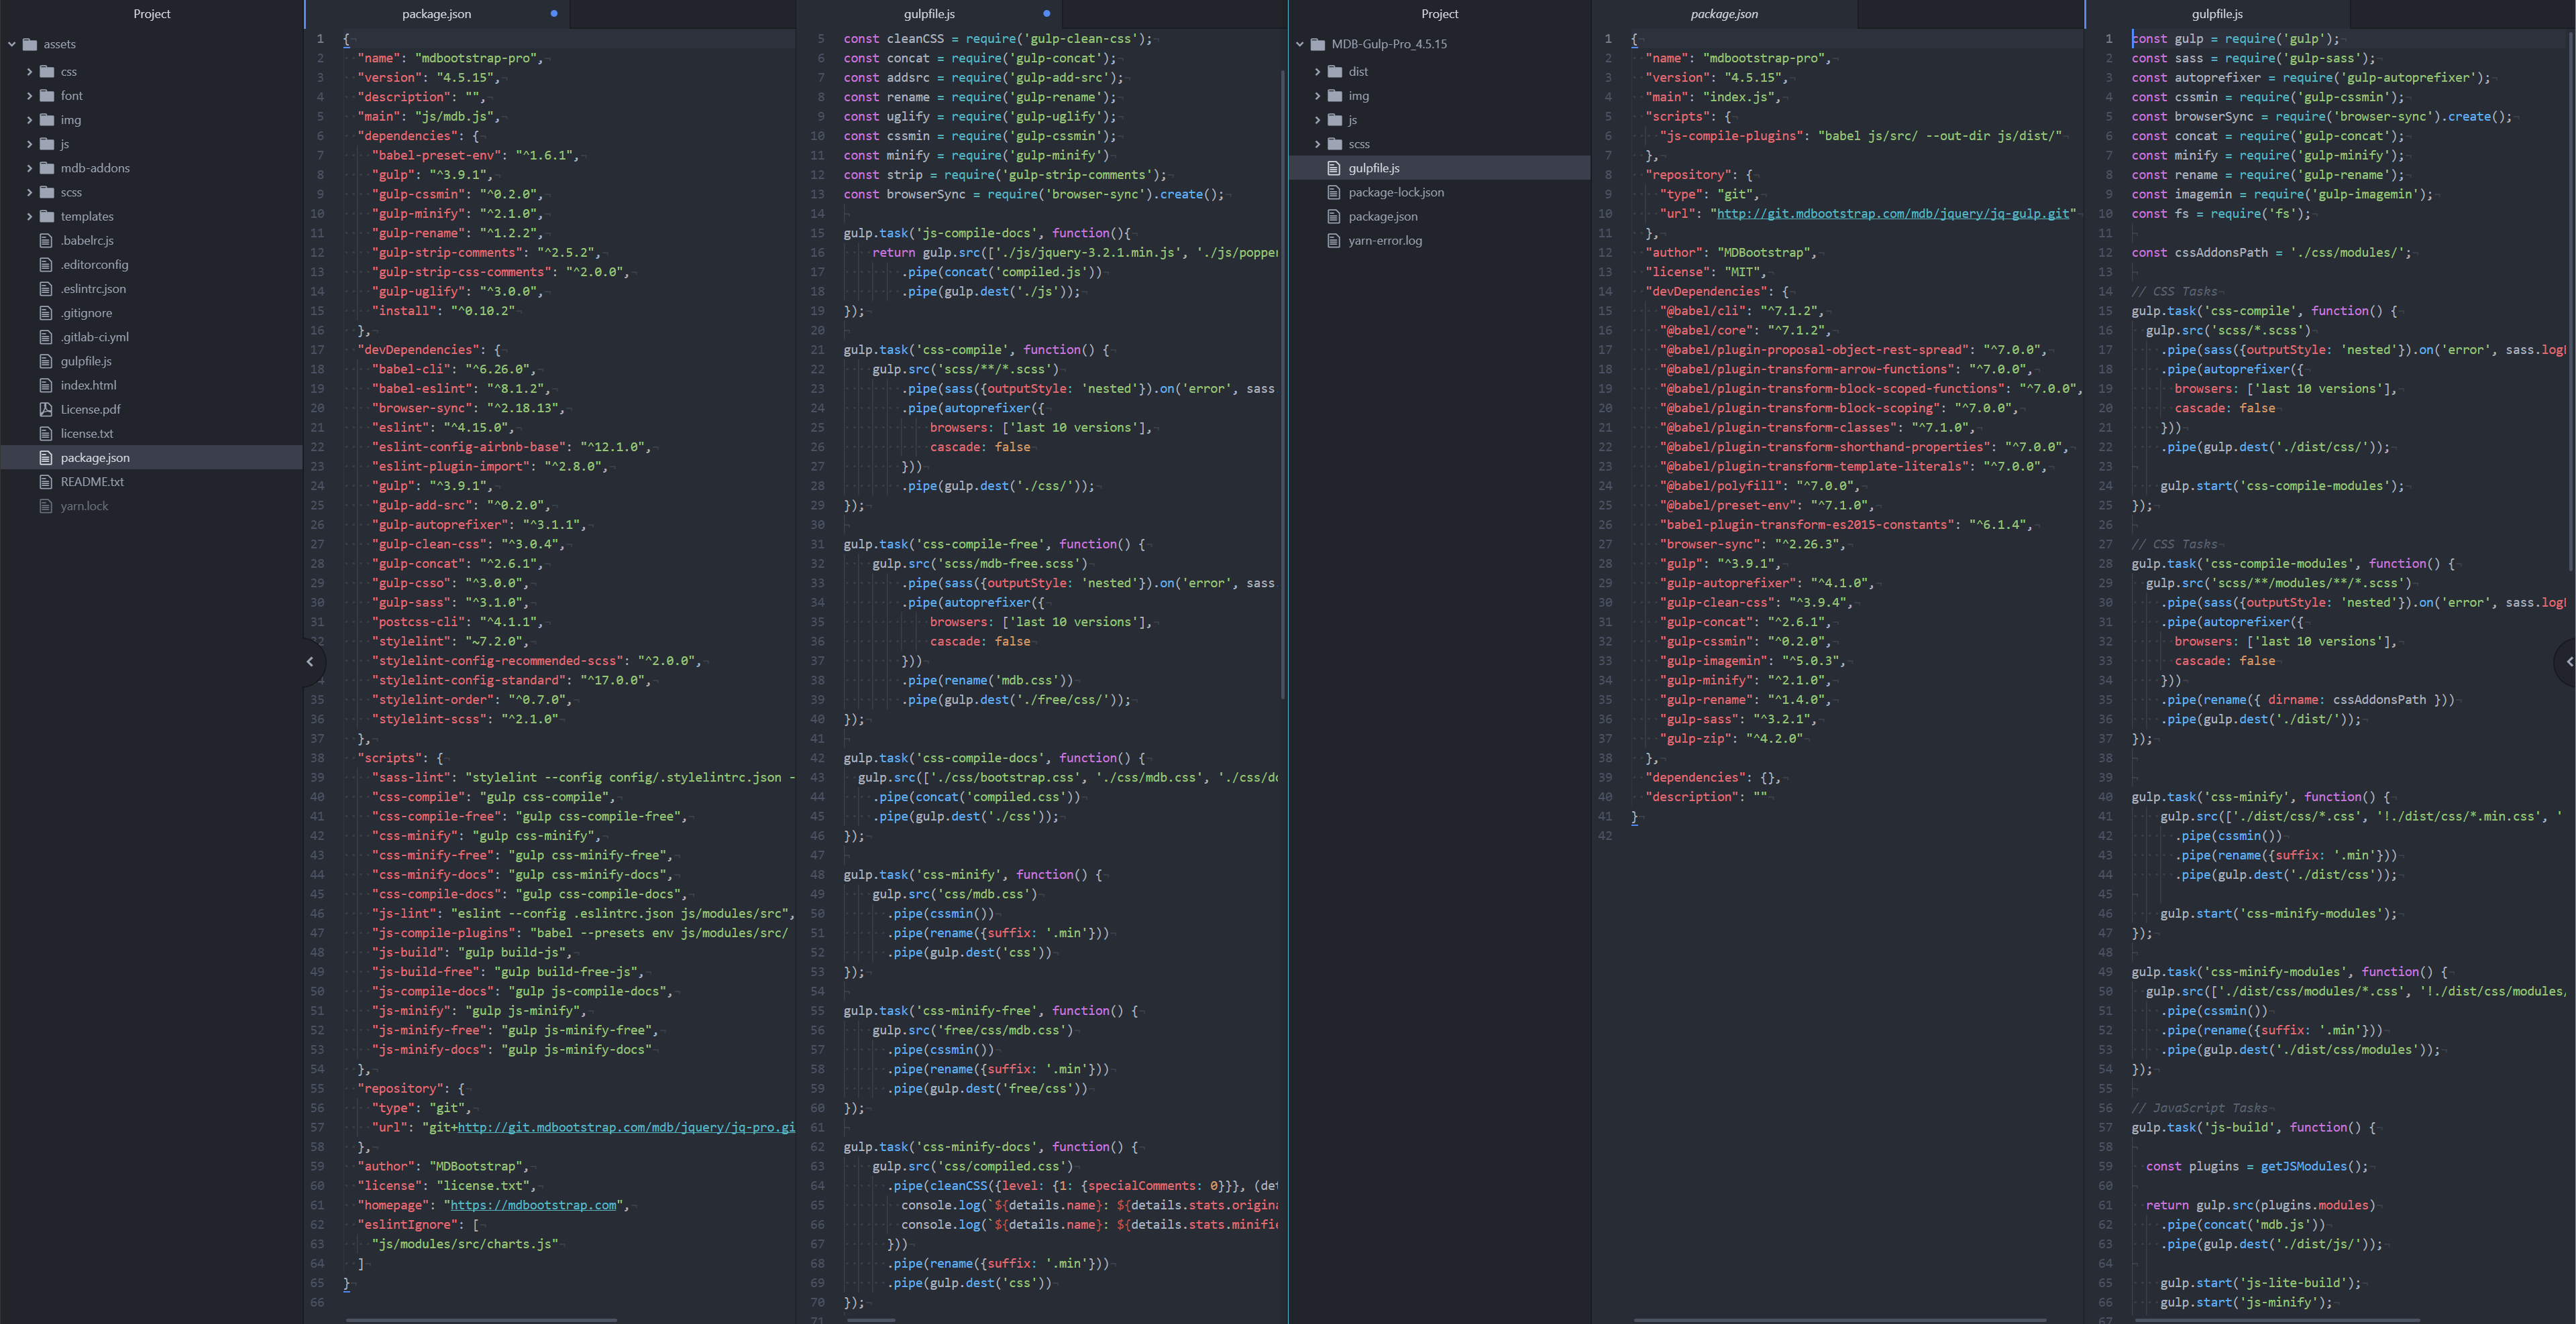Expand the templates folder chevron

pos(29,216)
